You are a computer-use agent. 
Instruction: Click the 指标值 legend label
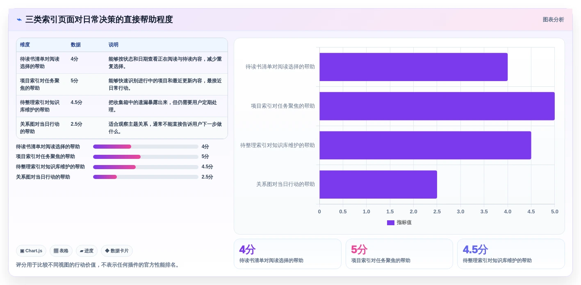[x=404, y=223]
